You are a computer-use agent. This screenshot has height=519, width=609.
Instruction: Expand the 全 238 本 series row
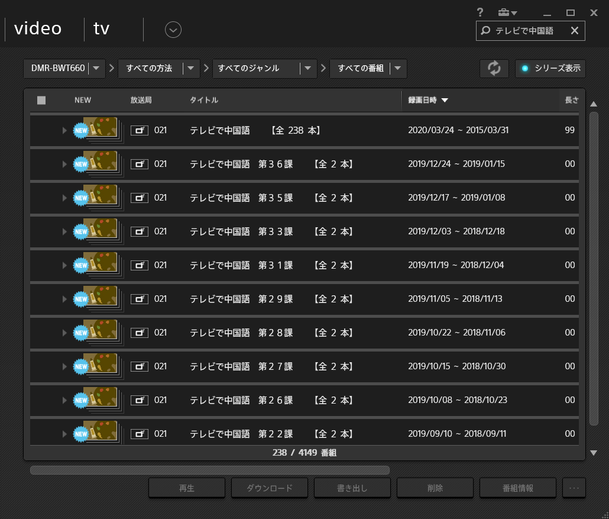click(64, 130)
